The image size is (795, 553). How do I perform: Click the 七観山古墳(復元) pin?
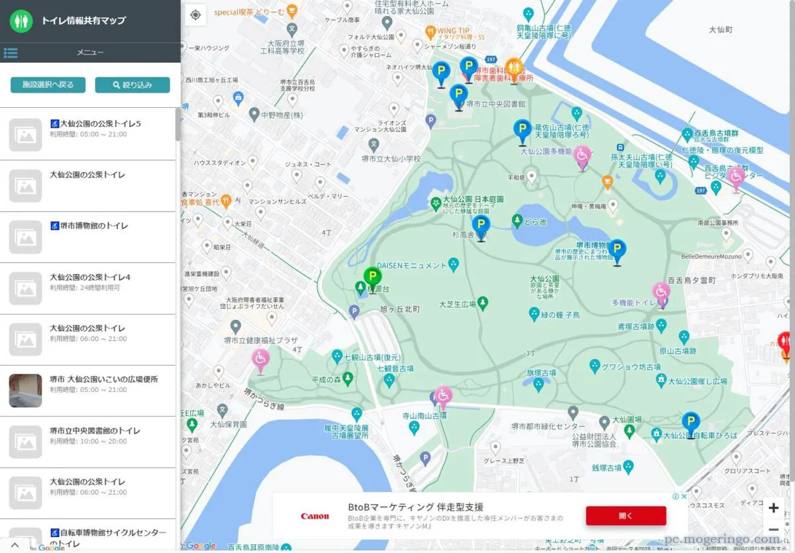(337, 356)
